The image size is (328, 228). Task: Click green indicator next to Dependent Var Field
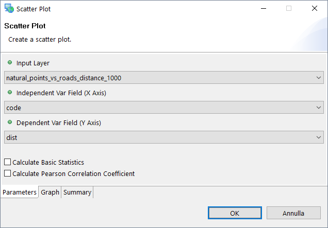coord(10,122)
